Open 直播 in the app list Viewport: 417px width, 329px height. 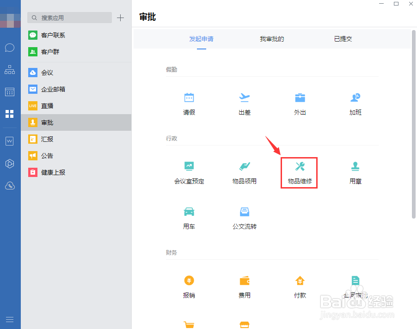[x=76, y=106]
